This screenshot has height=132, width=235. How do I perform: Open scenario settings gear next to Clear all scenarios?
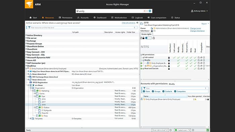click(137, 23)
